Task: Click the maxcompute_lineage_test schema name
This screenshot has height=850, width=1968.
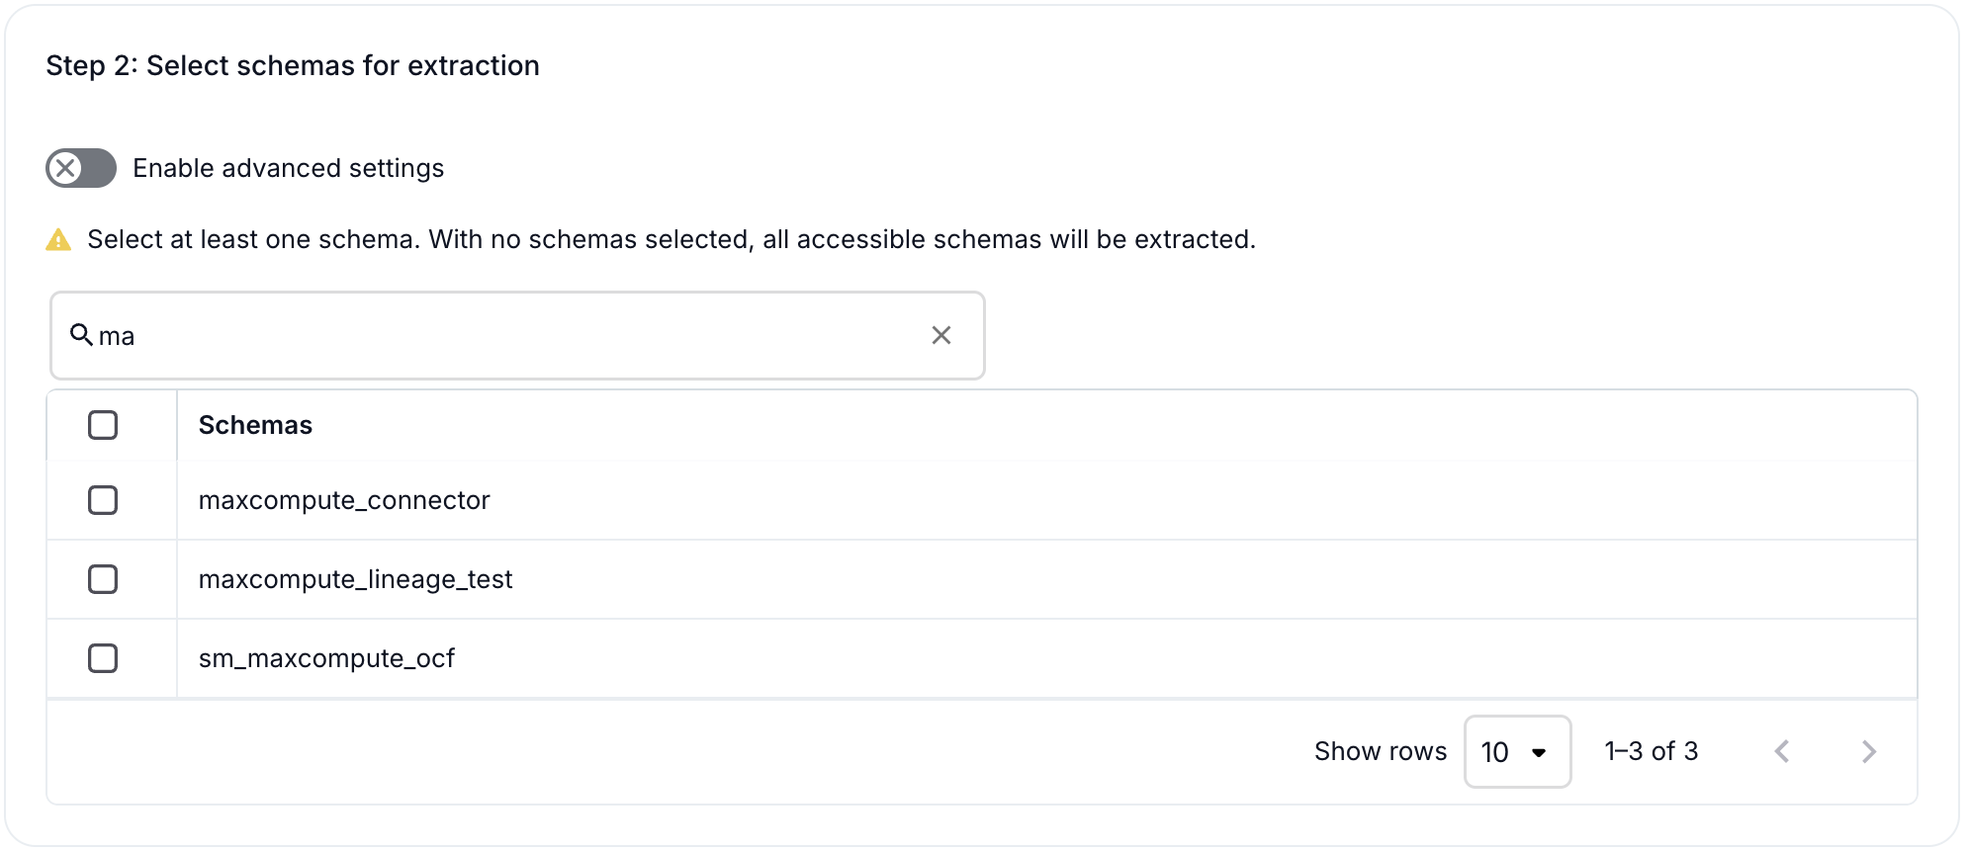Action: click(355, 579)
